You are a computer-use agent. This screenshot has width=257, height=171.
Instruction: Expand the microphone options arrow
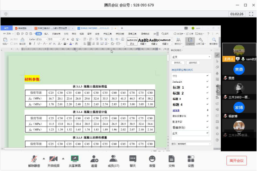pyautogui.click(x=44, y=159)
